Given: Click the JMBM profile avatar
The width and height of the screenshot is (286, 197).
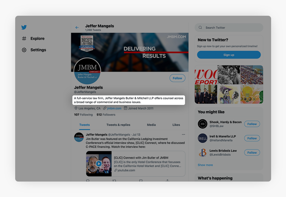Looking at the screenshot, I should coord(87,71).
